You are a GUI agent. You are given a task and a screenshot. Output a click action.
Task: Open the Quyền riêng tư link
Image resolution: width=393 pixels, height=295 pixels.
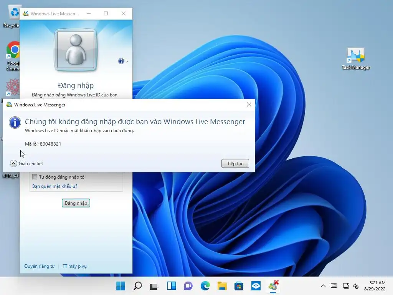tap(40, 266)
